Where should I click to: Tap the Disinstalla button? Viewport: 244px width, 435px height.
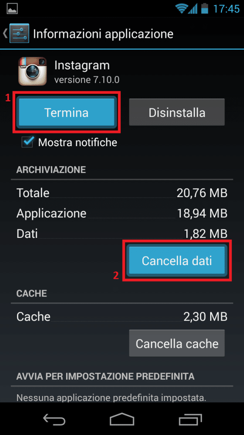[x=177, y=112]
